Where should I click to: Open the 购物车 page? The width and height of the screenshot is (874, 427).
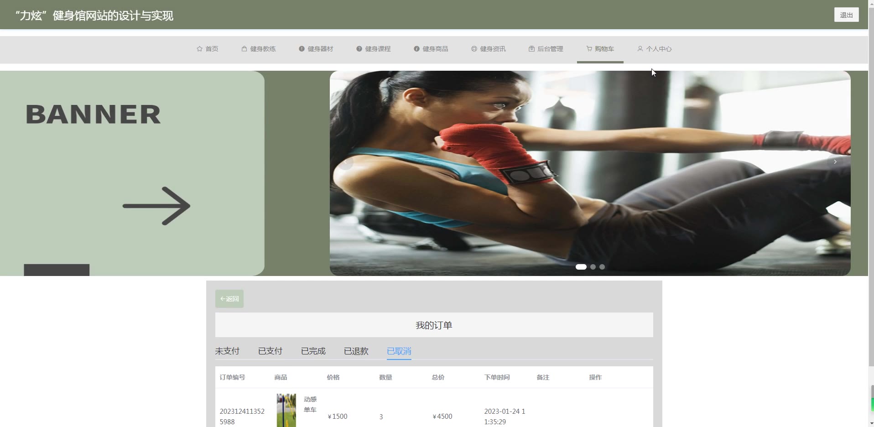click(x=600, y=49)
